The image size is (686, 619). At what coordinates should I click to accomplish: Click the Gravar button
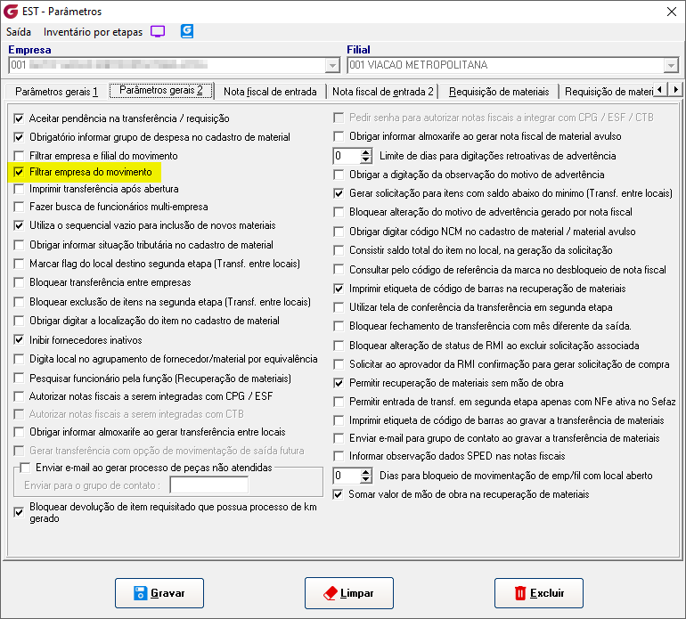159,593
